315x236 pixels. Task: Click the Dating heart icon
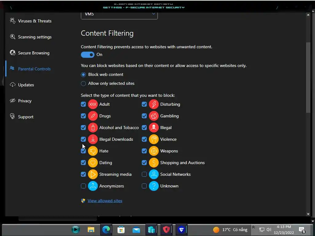(93, 163)
